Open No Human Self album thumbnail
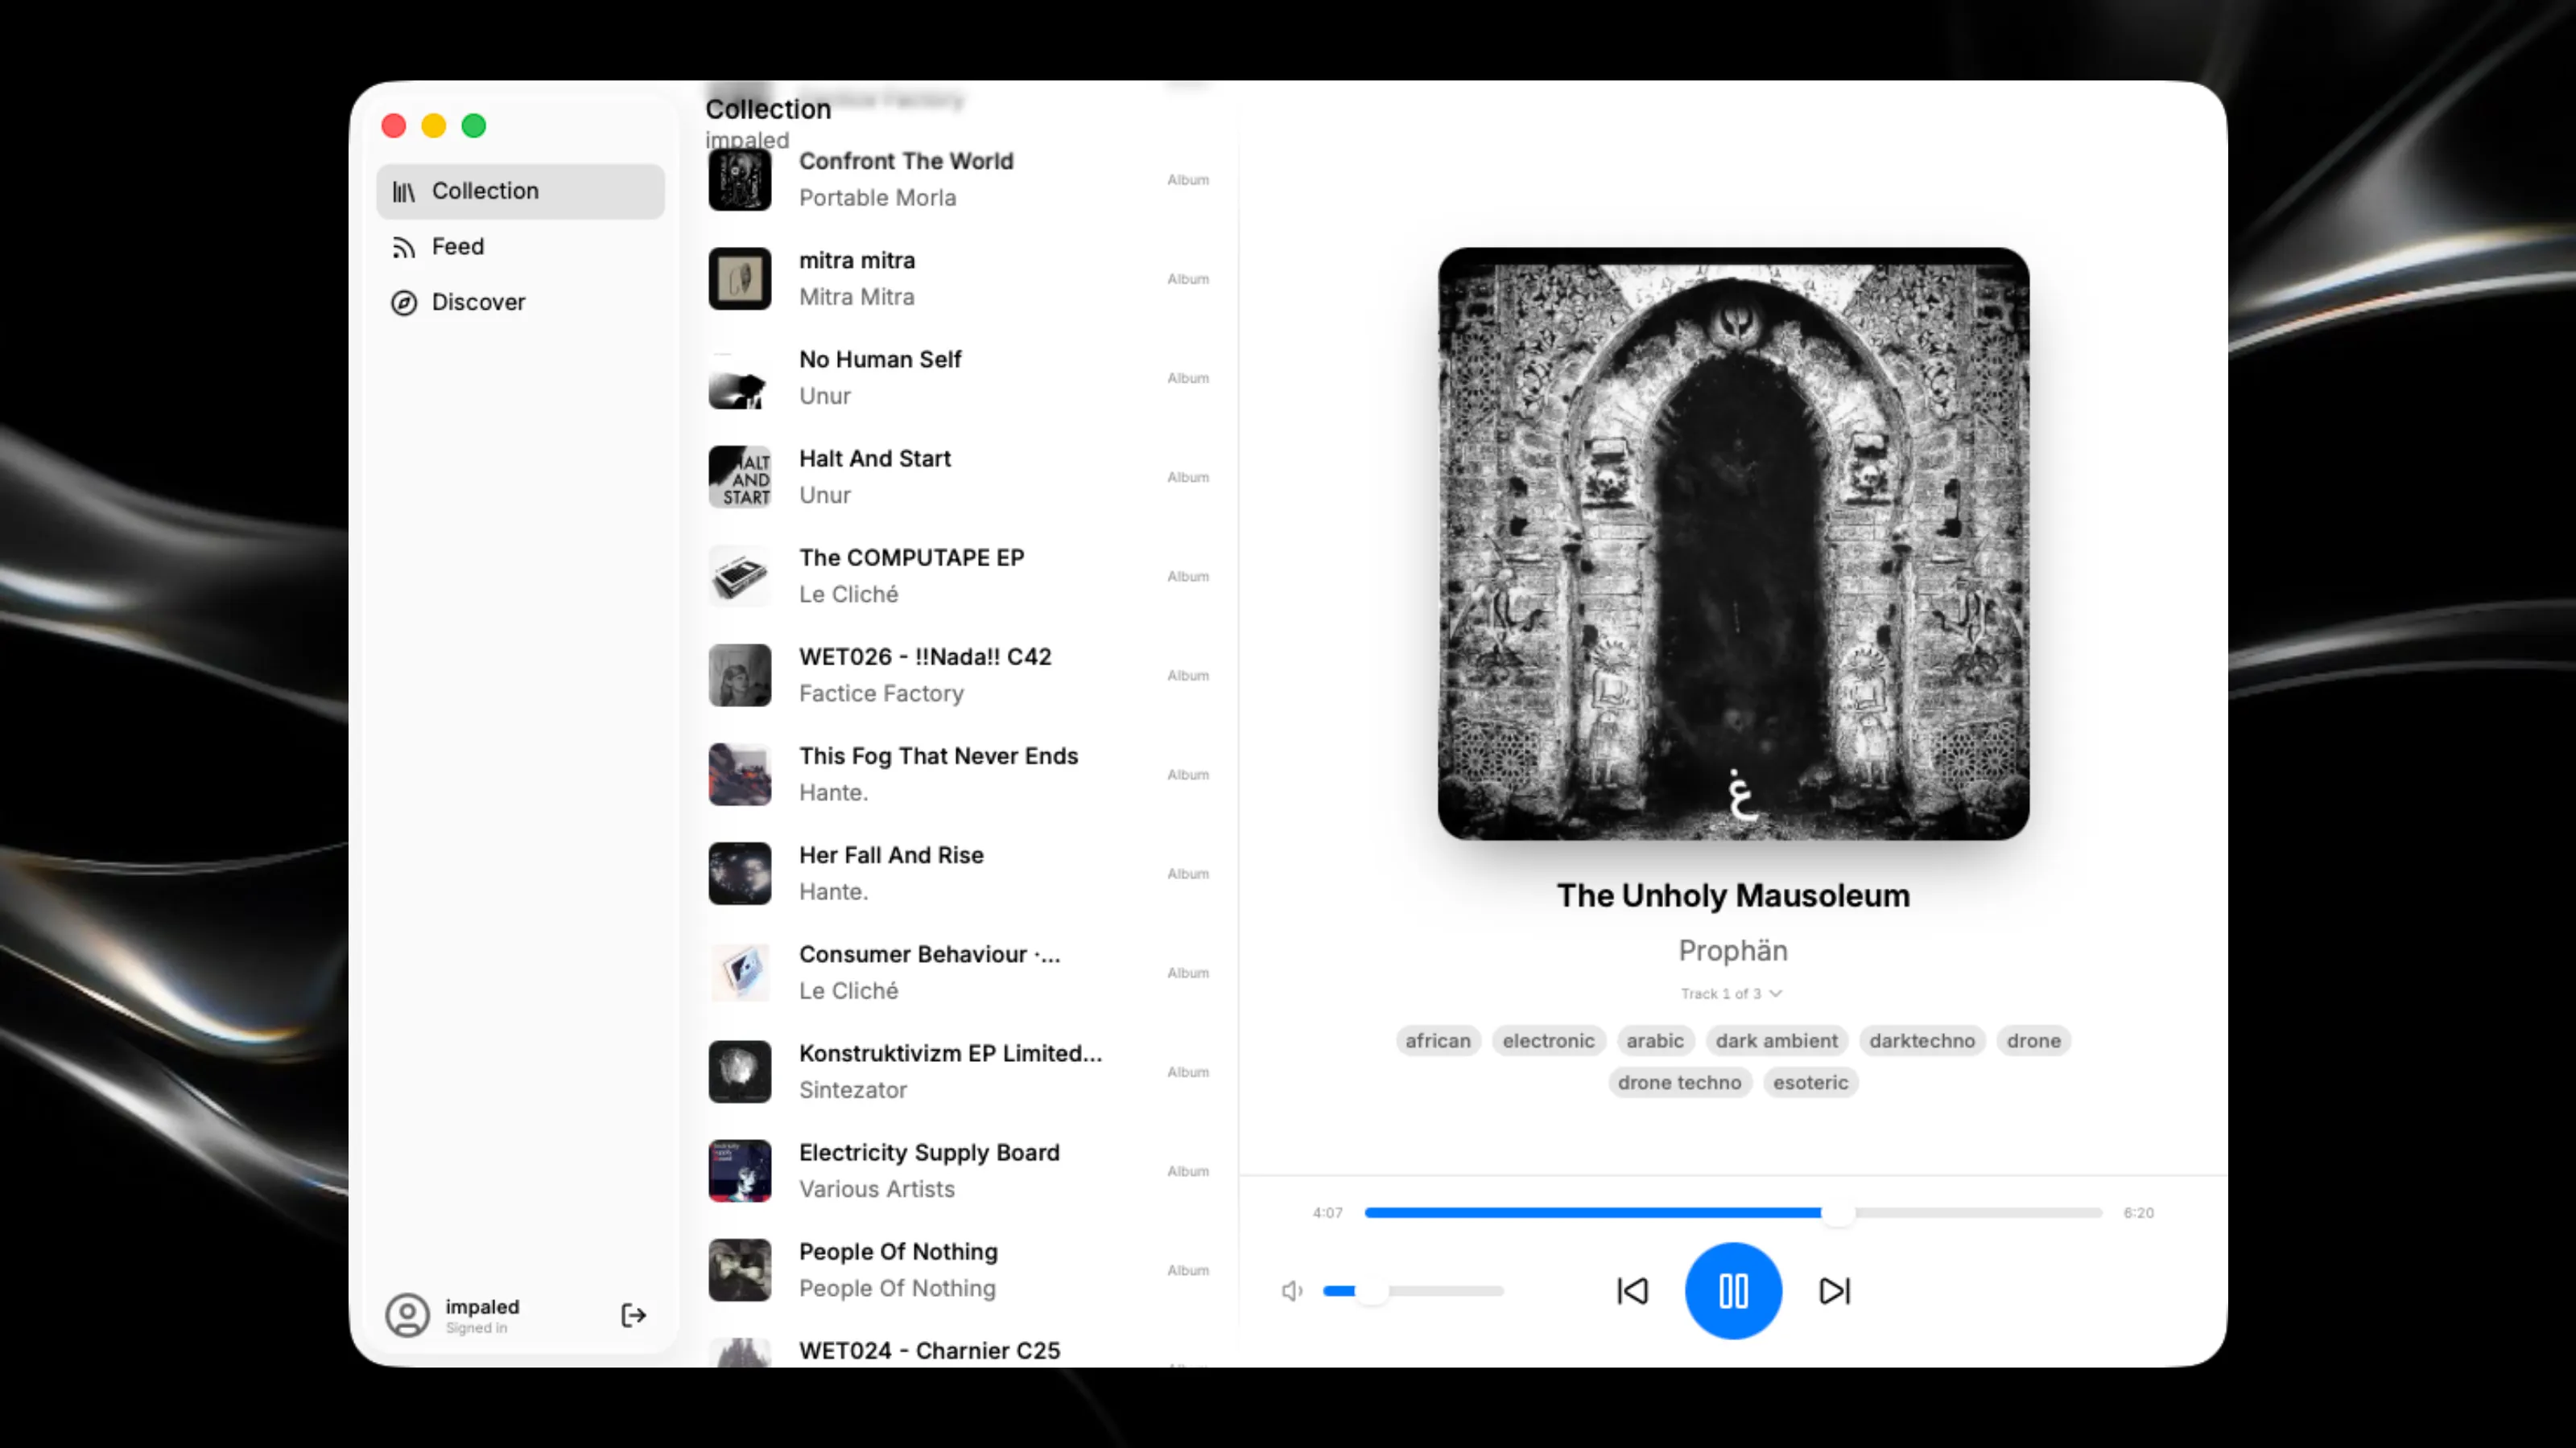Image resolution: width=2576 pixels, height=1448 pixels. [740, 378]
